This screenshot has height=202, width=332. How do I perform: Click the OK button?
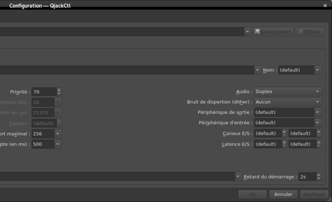(x=252, y=194)
